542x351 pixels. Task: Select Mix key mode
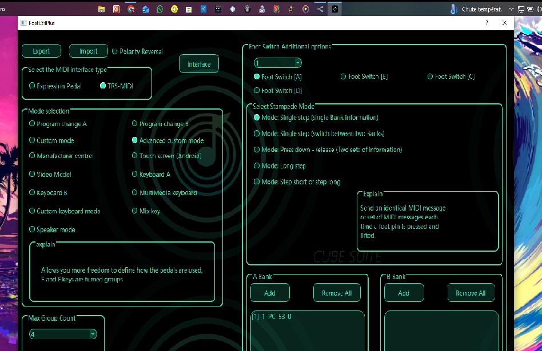point(146,211)
